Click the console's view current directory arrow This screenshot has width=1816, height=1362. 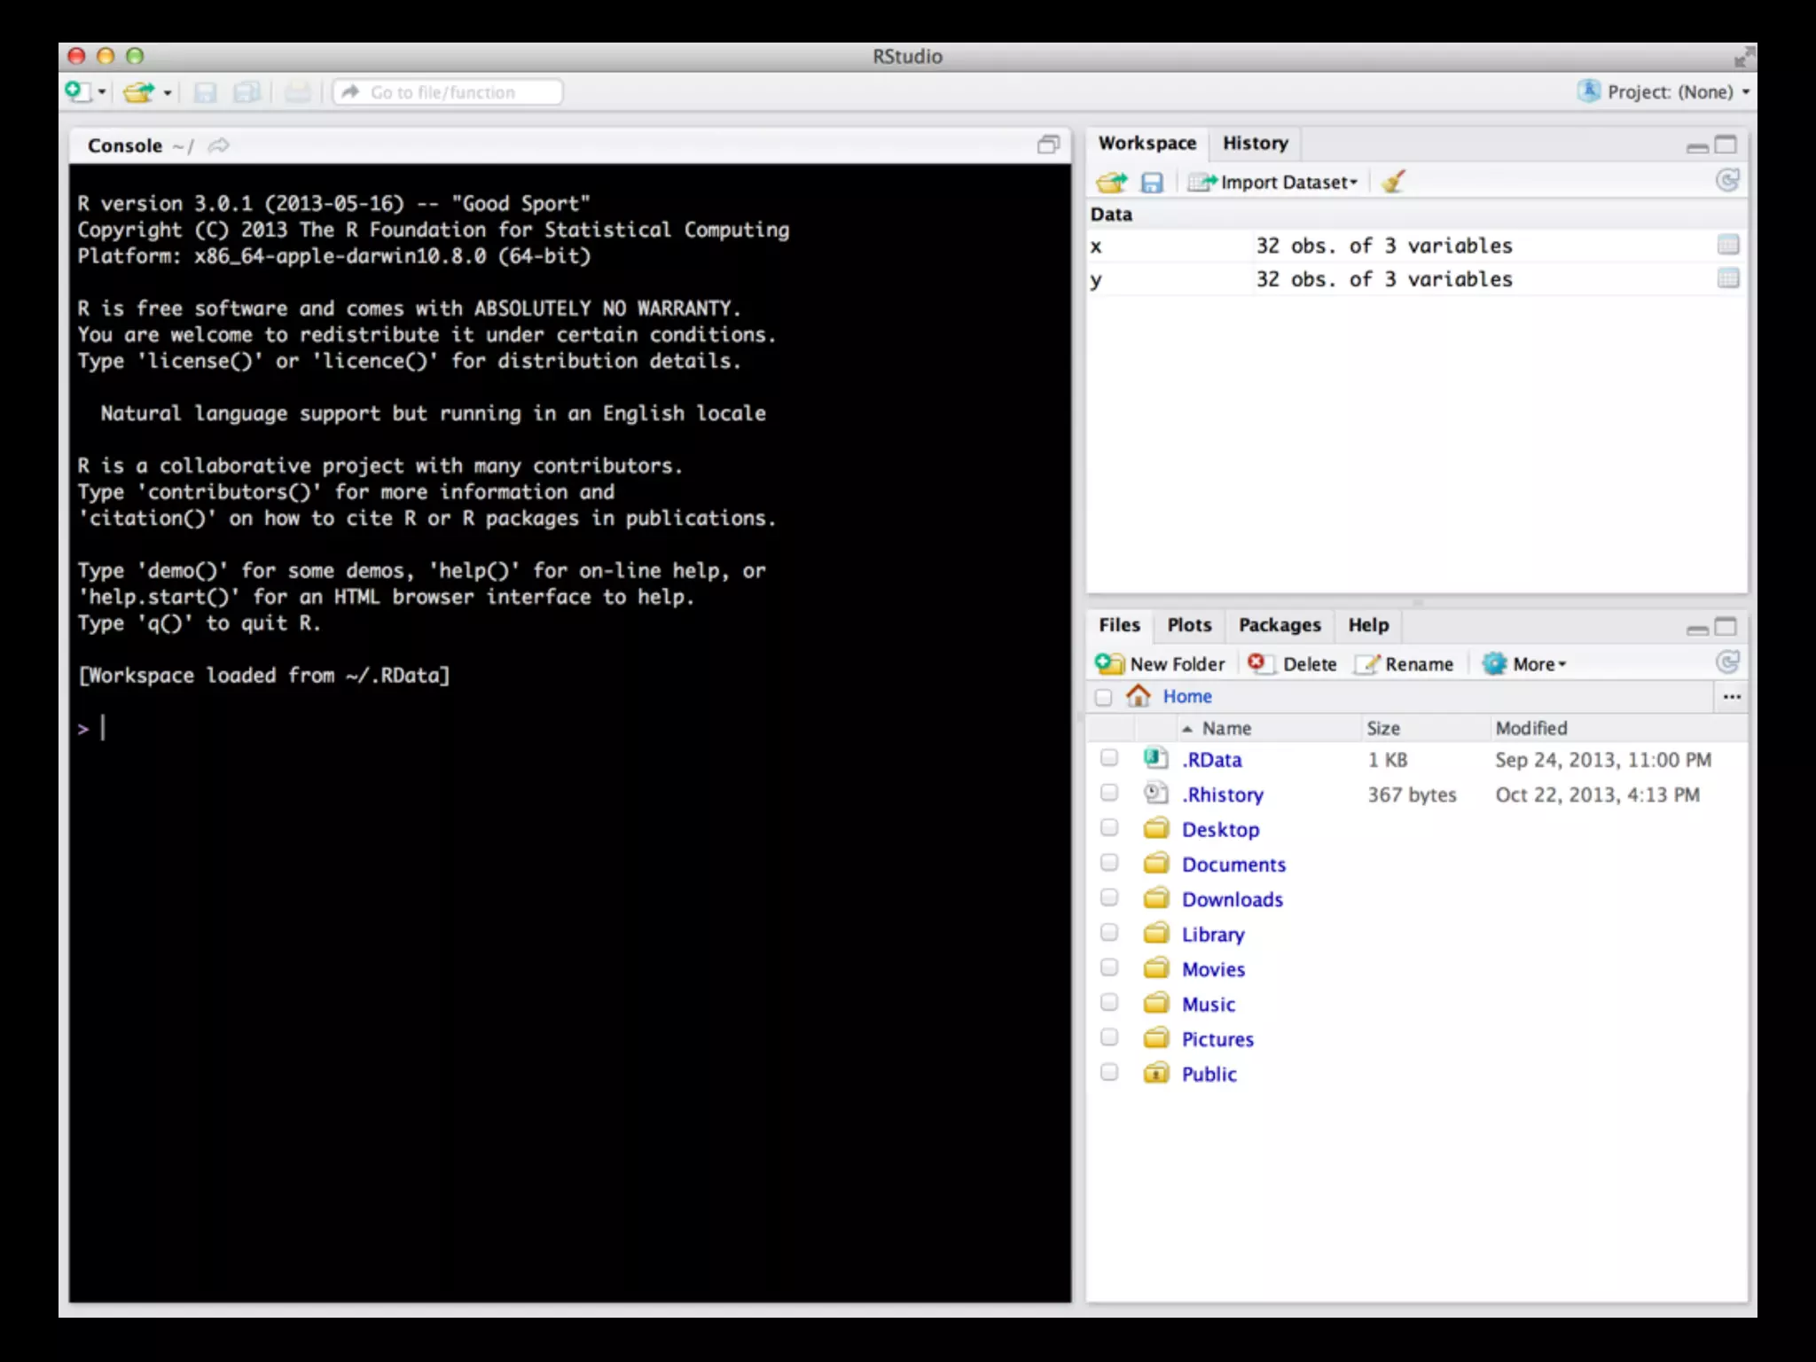218,145
